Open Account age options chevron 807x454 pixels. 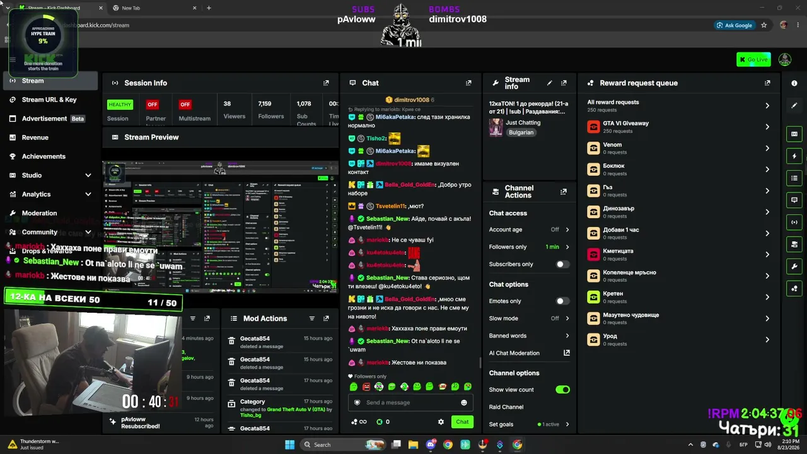[567, 230]
